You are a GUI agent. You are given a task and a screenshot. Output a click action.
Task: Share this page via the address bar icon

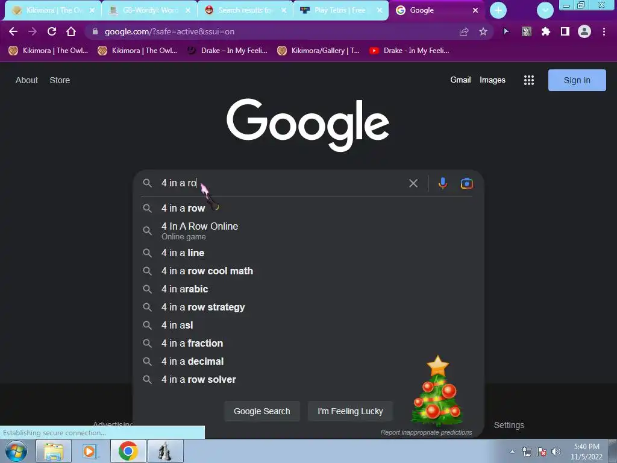tap(464, 31)
